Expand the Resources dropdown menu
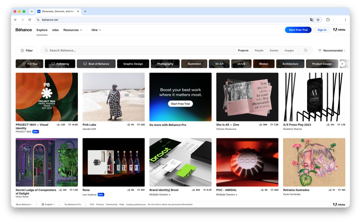The width and height of the screenshot is (361, 222). [x=73, y=30]
